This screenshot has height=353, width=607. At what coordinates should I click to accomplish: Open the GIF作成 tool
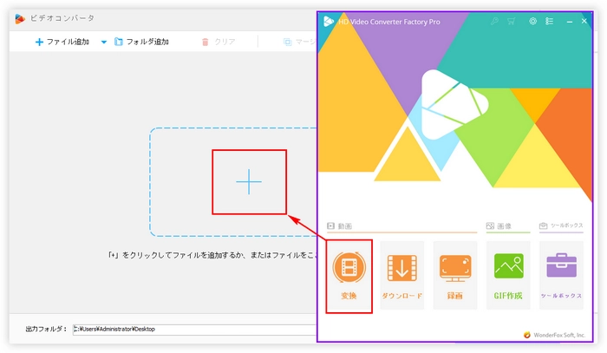coord(508,276)
